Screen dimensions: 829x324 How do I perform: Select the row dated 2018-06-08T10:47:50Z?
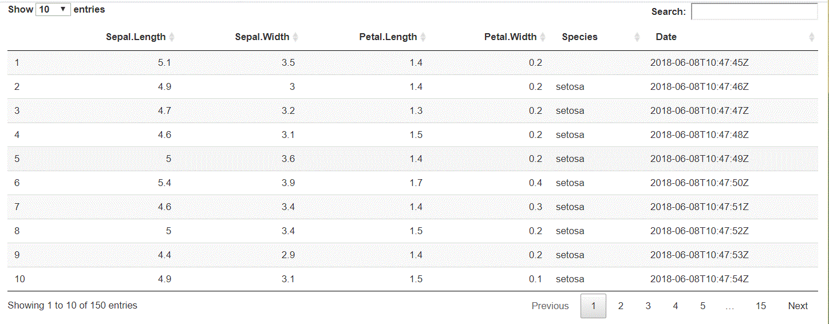point(413,183)
